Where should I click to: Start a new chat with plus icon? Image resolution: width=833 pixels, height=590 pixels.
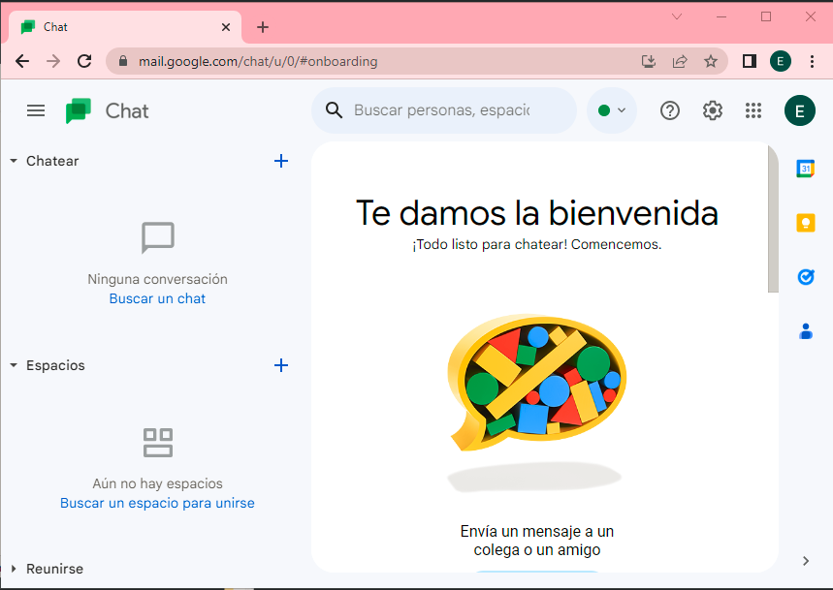click(x=281, y=161)
